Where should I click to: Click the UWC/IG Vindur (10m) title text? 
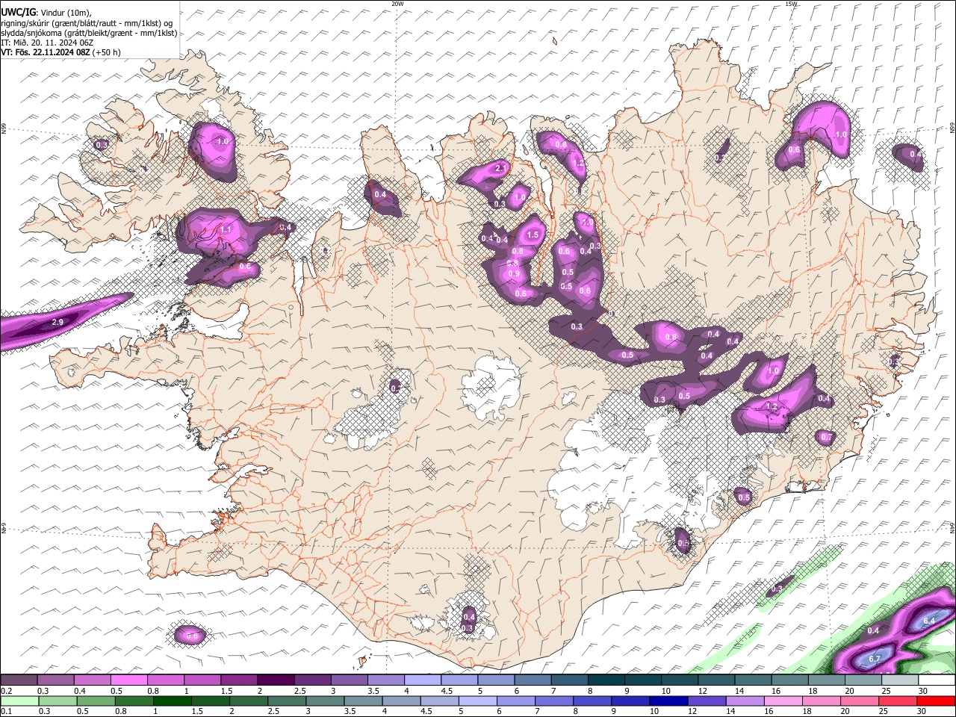click(46, 12)
